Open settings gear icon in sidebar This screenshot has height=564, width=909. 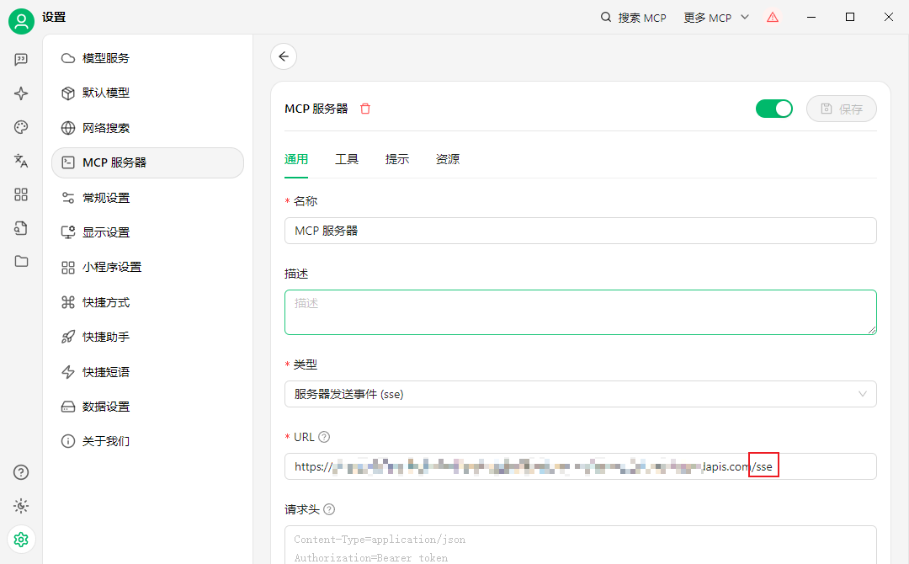(x=21, y=540)
